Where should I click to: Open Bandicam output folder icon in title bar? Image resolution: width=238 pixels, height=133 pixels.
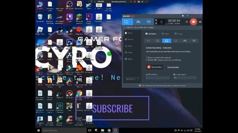click(183, 16)
